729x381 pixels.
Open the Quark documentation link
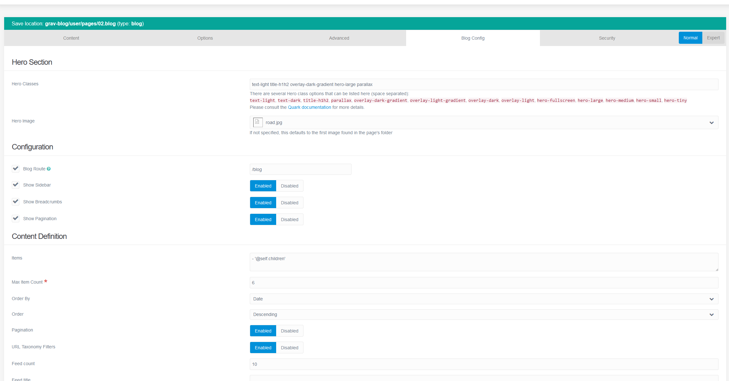[309, 107]
